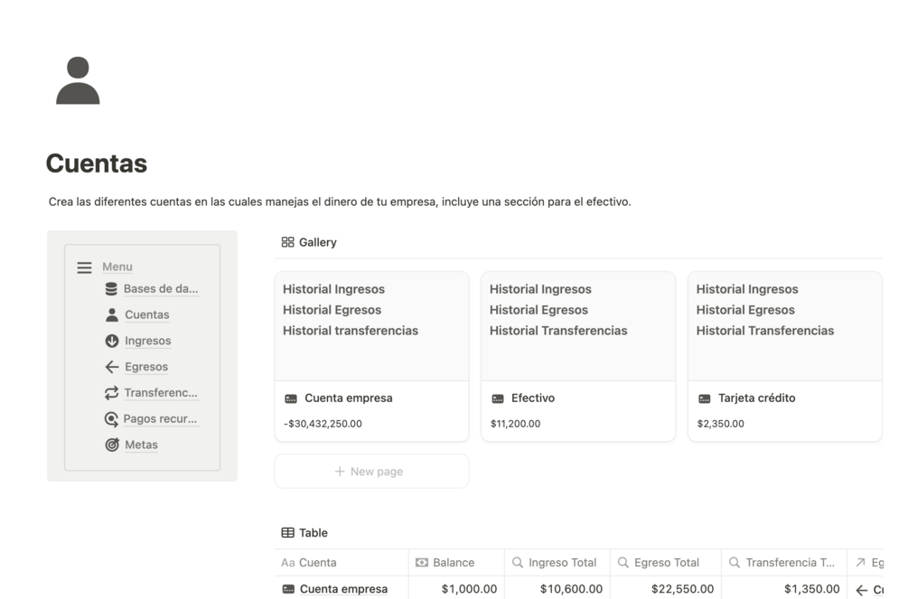The image size is (908, 599).
Task: Select the Table view tab
Action: [304, 533]
